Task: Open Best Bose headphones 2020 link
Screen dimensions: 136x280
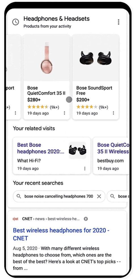Action: 41,148
